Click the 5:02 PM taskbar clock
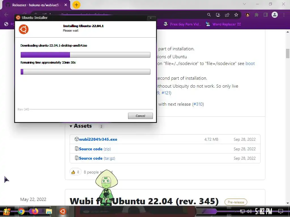Screen dimensions: 290x217 coord(264,211)
